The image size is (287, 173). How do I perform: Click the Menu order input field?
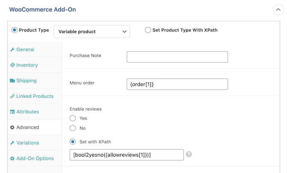tap(177, 84)
